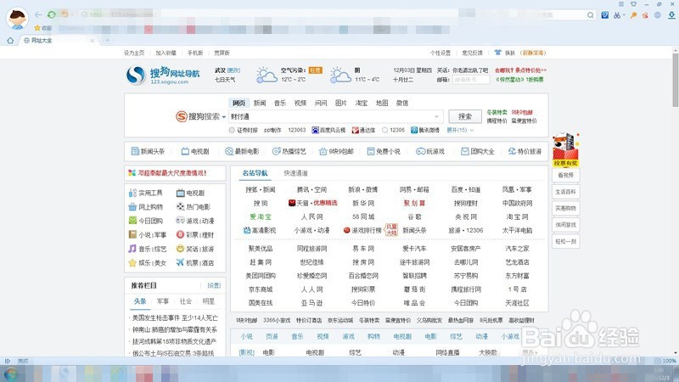Screen dimensions: 679x382
Task: Click the 搜索 search button
Action: (464, 116)
